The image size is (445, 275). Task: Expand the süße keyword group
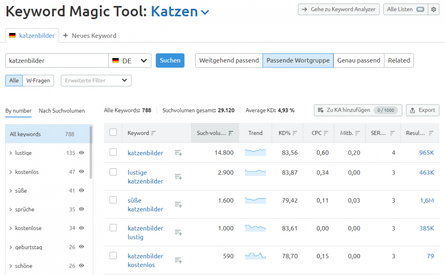11,191
